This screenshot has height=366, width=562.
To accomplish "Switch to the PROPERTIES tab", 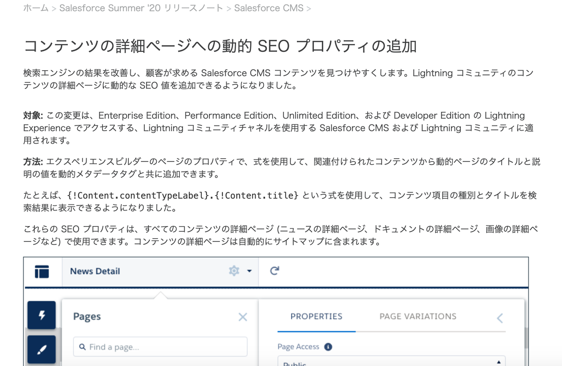I will tap(316, 316).
